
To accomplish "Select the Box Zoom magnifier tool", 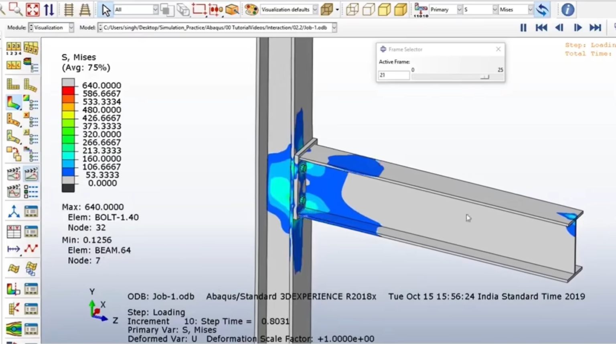I will coord(15,9).
